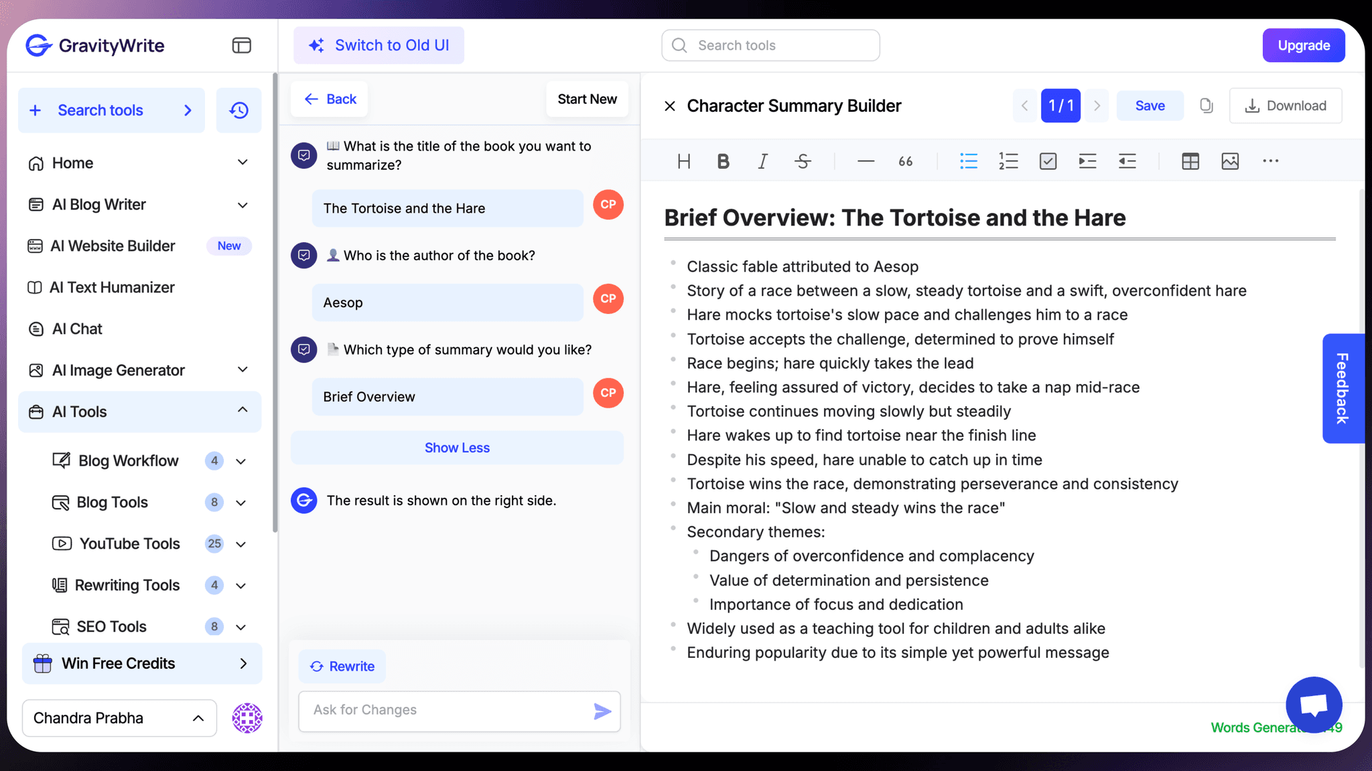Click the Download button

tap(1286, 105)
